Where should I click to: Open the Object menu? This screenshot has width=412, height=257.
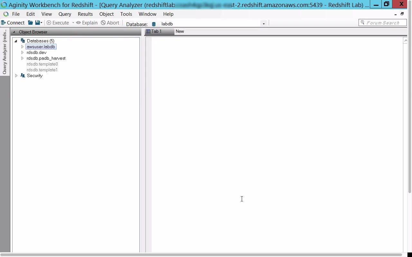tap(107, 14)
